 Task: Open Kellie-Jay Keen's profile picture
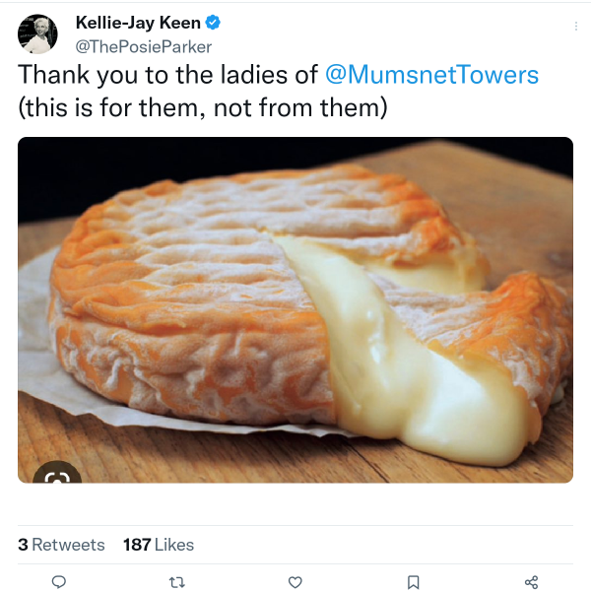coord(37,33)
